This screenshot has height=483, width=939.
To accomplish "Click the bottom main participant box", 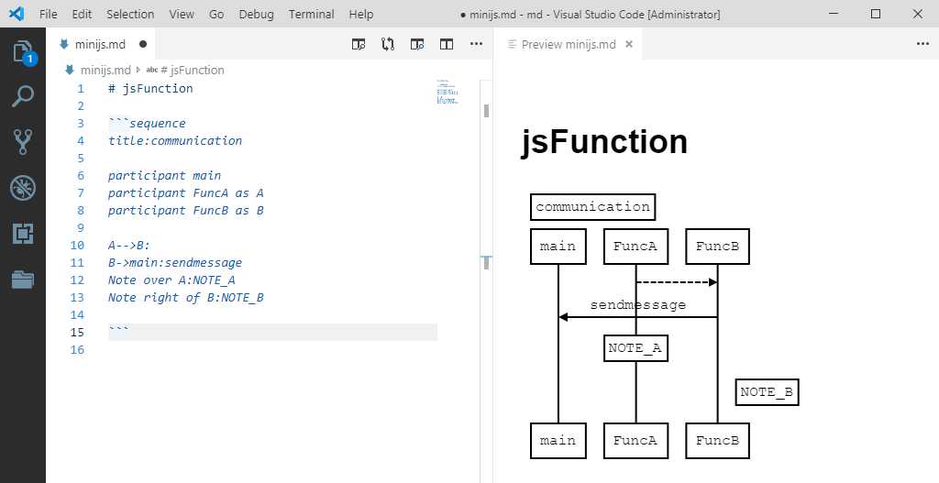I will pyautogui.click(x=558, y=441).
